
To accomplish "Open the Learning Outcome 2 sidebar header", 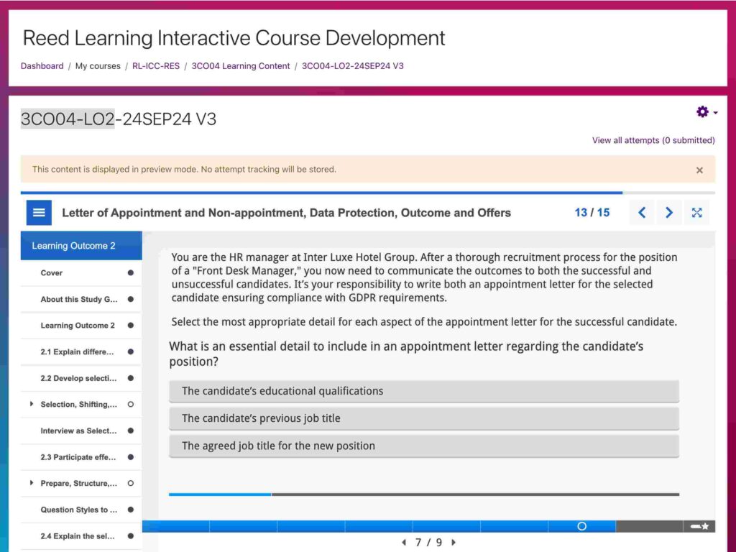I will pyautogui.click(x=80, y=246).
